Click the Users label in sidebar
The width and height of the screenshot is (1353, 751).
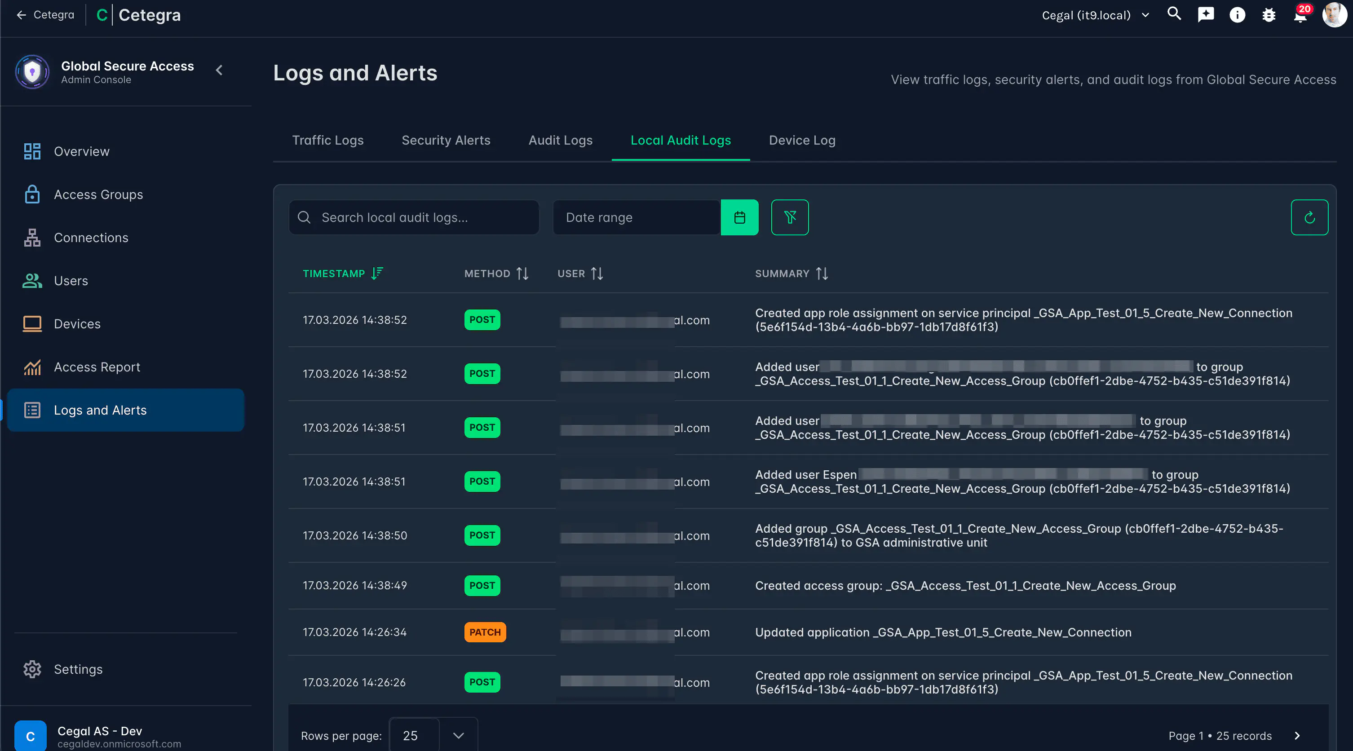pyautogui.click(x=71, y=280)
